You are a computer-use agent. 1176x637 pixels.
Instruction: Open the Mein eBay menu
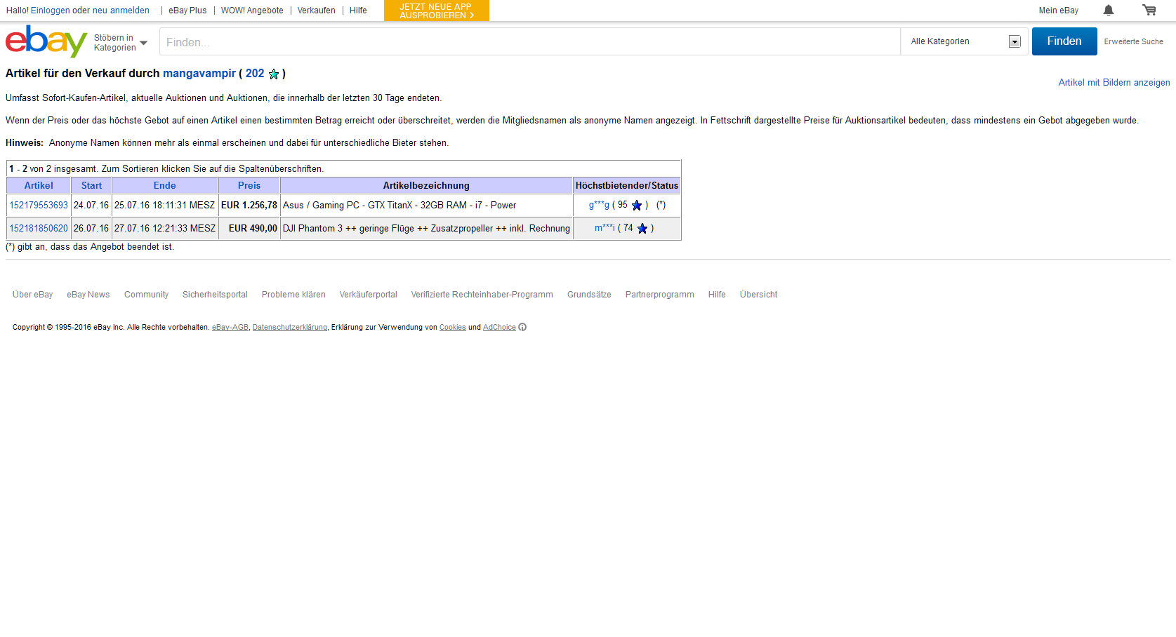(x=1058, y=11)
